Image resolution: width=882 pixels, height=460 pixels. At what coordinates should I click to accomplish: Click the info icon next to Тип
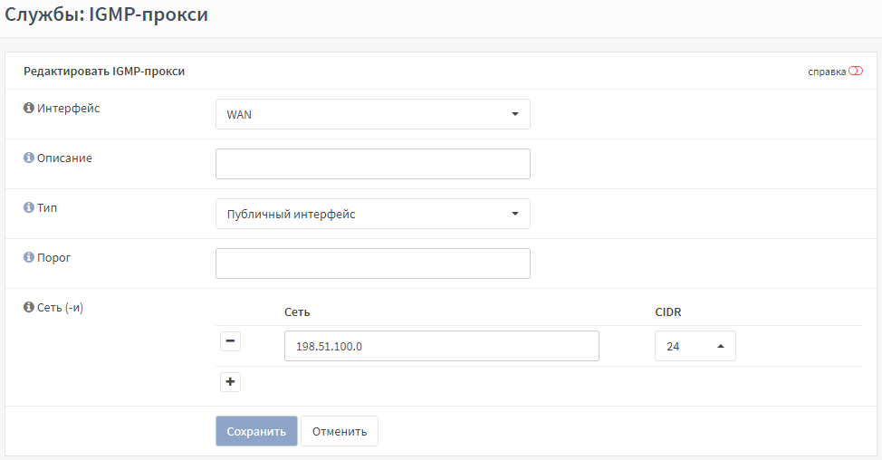pyautogui.click(x=29, y=207)
